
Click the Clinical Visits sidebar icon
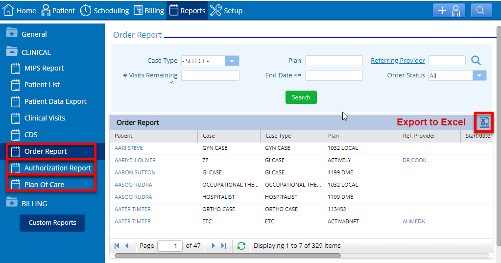click(x=16, y=118)
